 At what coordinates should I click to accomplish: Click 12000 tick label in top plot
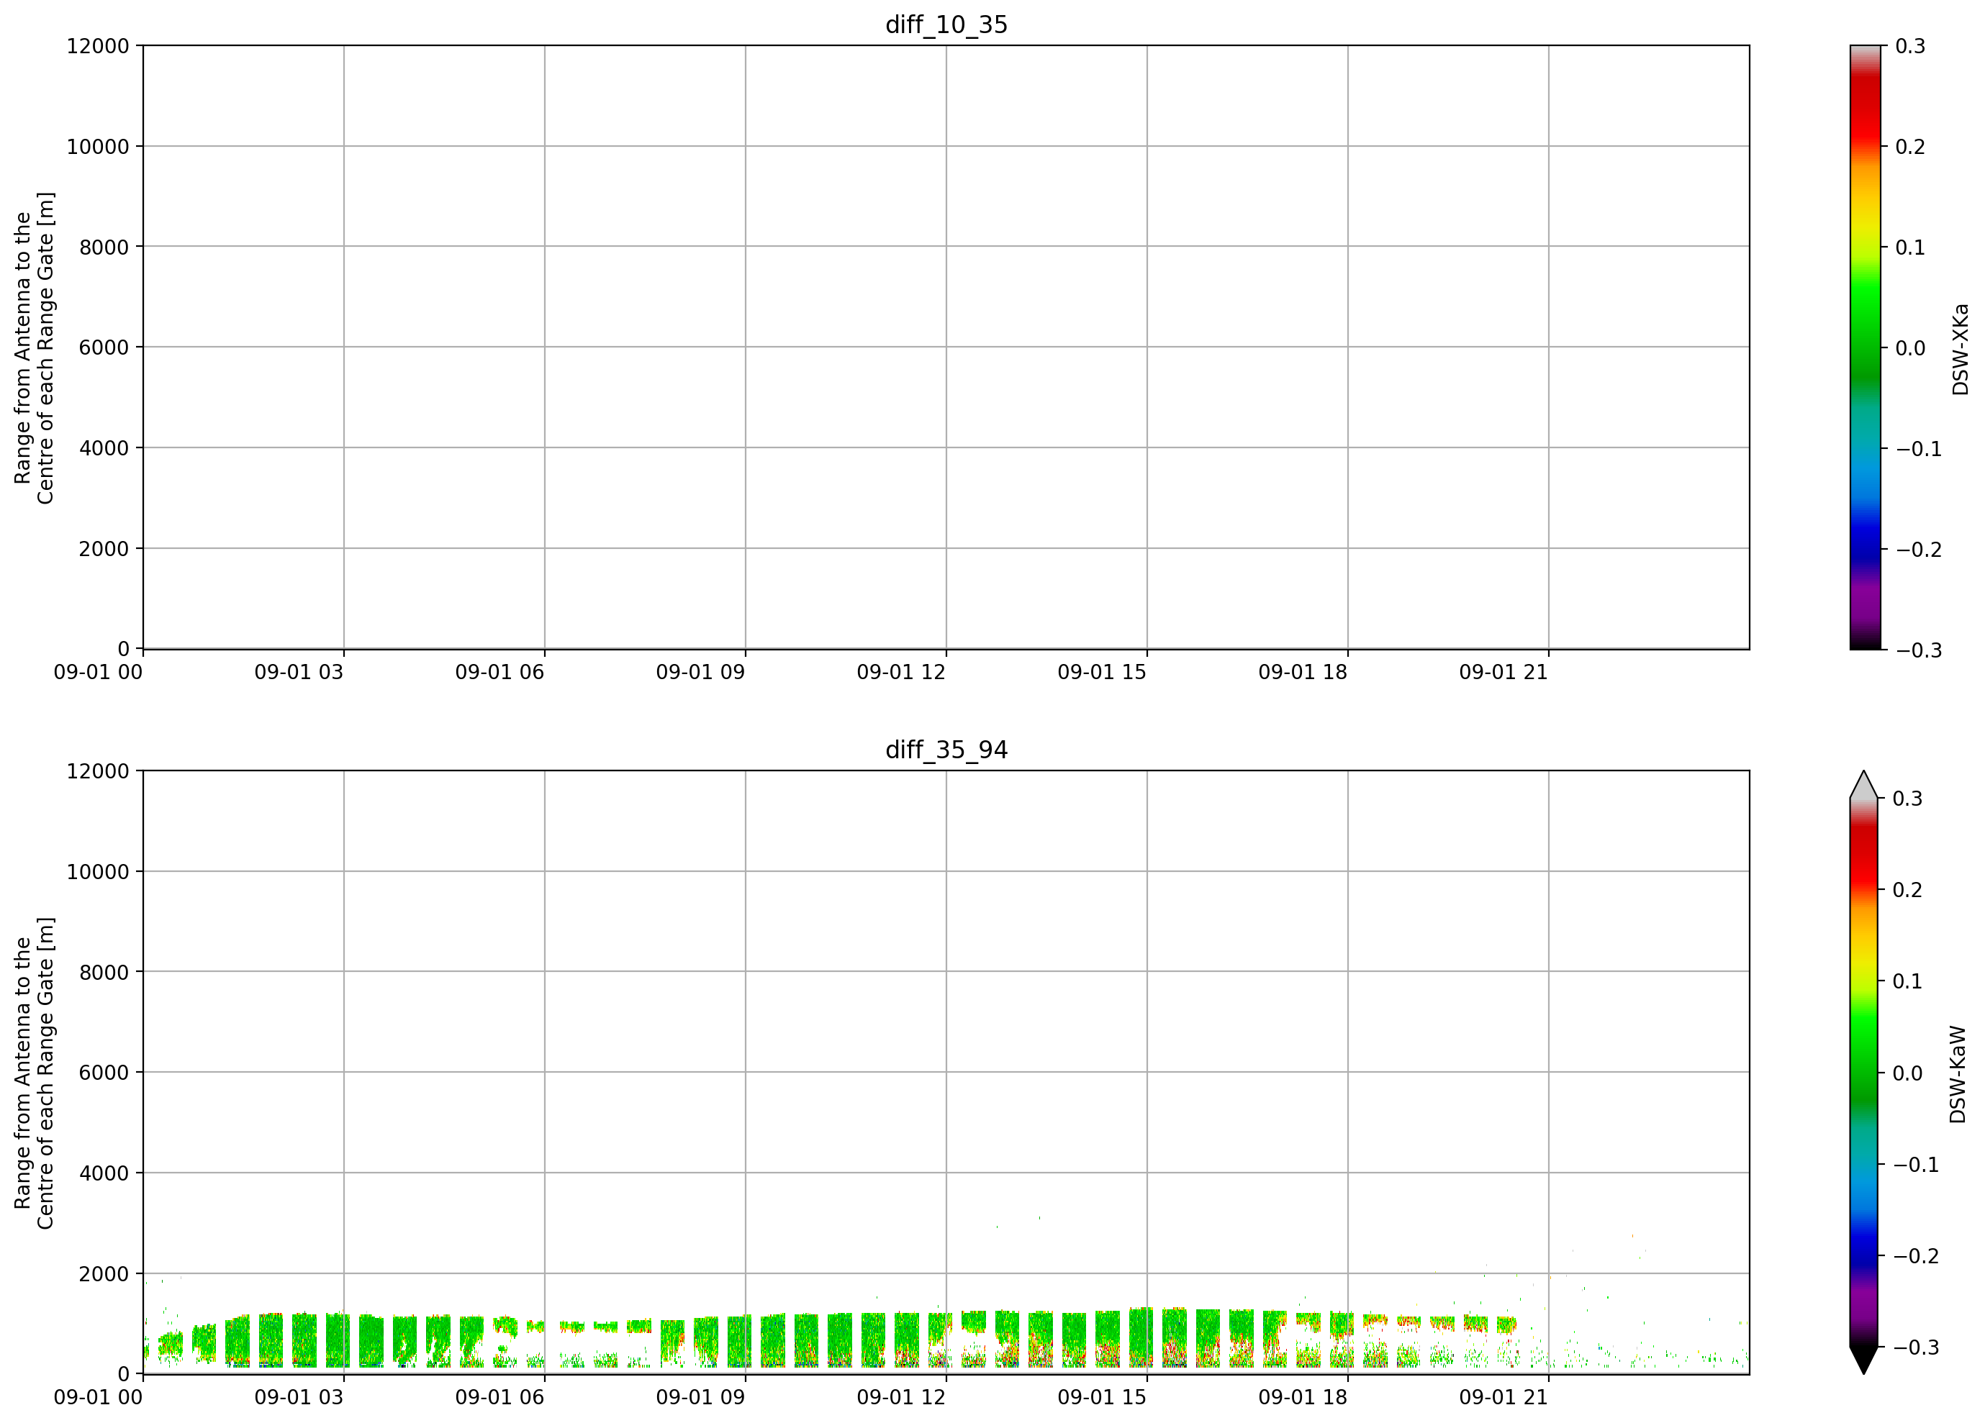[98, 45]
